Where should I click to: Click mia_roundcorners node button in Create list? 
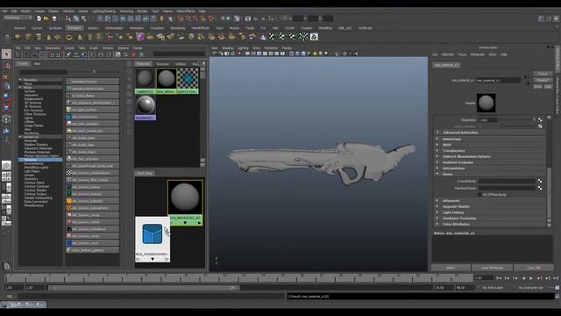click(x=92, y=117)
